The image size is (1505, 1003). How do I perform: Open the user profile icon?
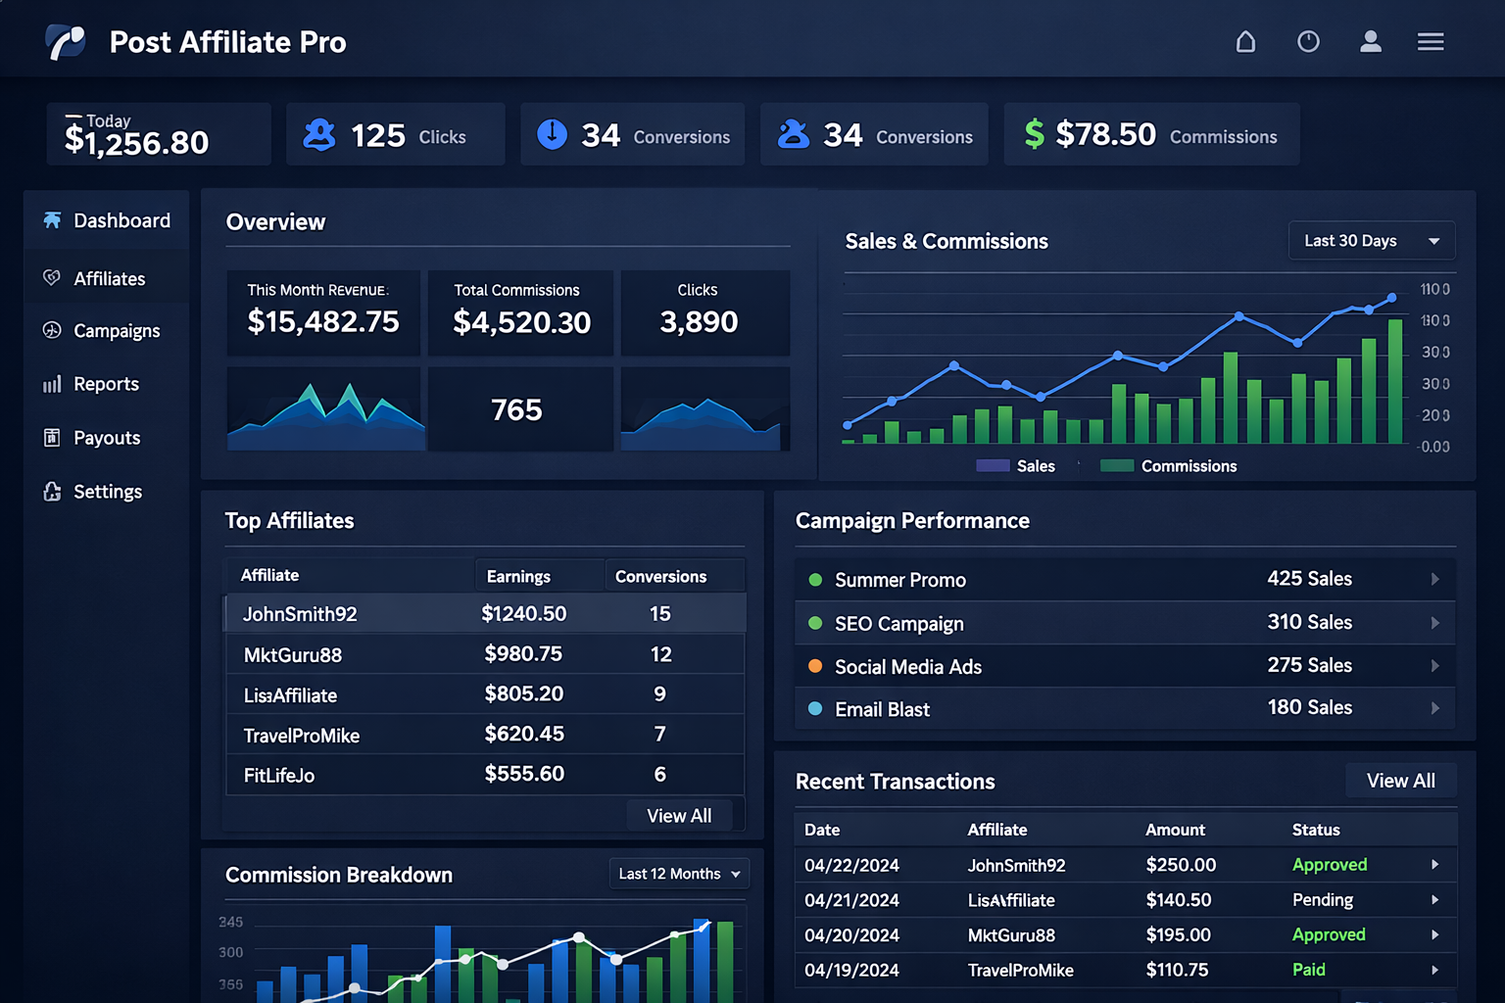(x=1371, y=42)
